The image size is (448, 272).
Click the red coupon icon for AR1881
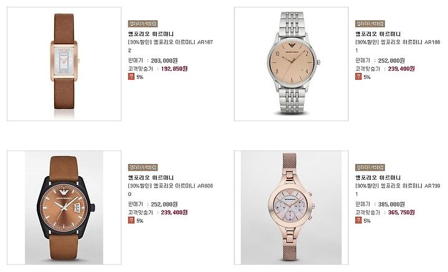coord(358,77)
